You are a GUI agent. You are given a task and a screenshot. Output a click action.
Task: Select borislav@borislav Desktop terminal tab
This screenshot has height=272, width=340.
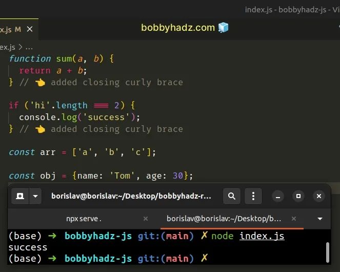(224, 219)
